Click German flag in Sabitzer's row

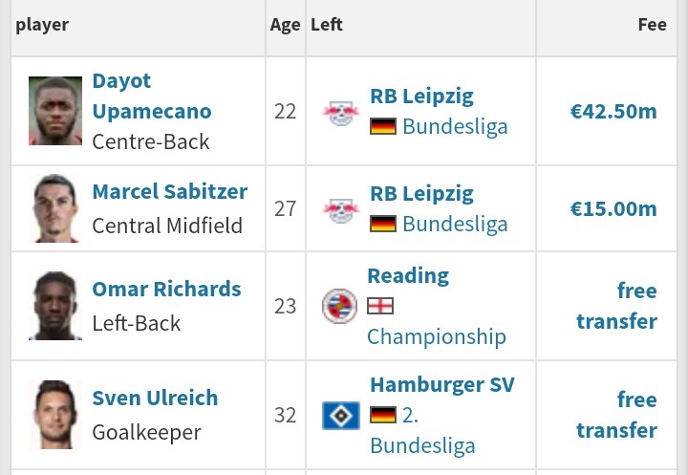coord(383,224)
